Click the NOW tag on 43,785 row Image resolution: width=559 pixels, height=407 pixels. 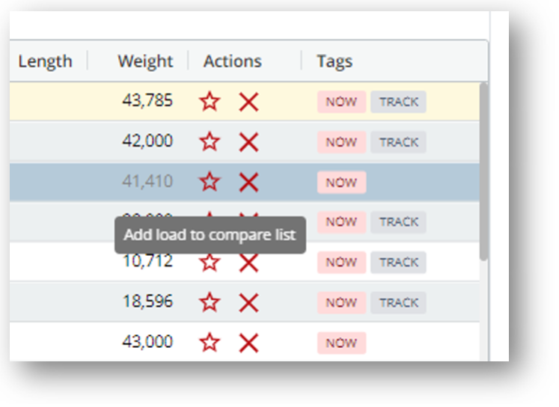(x=341, y=102)
